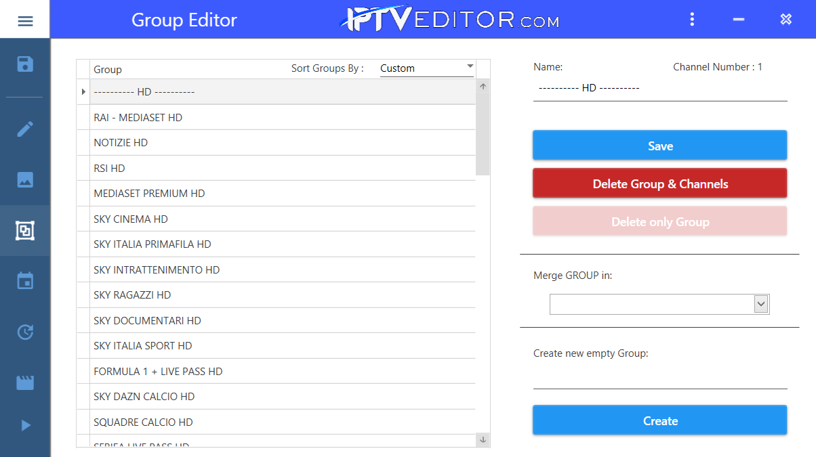816x457 pixels.
Task: Select the 'SKY ITALIA SPORT HD' group
Action: click(283, 345)
